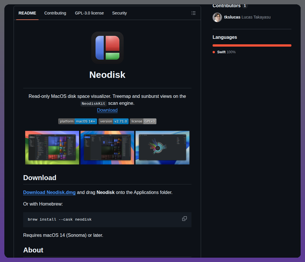Open the README outline list icon
The height and width of the screenshot is (262, 305).
coord(193,13)
